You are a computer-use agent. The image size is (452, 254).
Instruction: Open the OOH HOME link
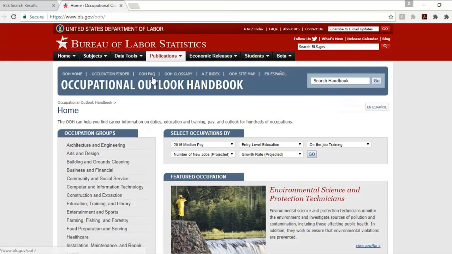click(72, 74)
